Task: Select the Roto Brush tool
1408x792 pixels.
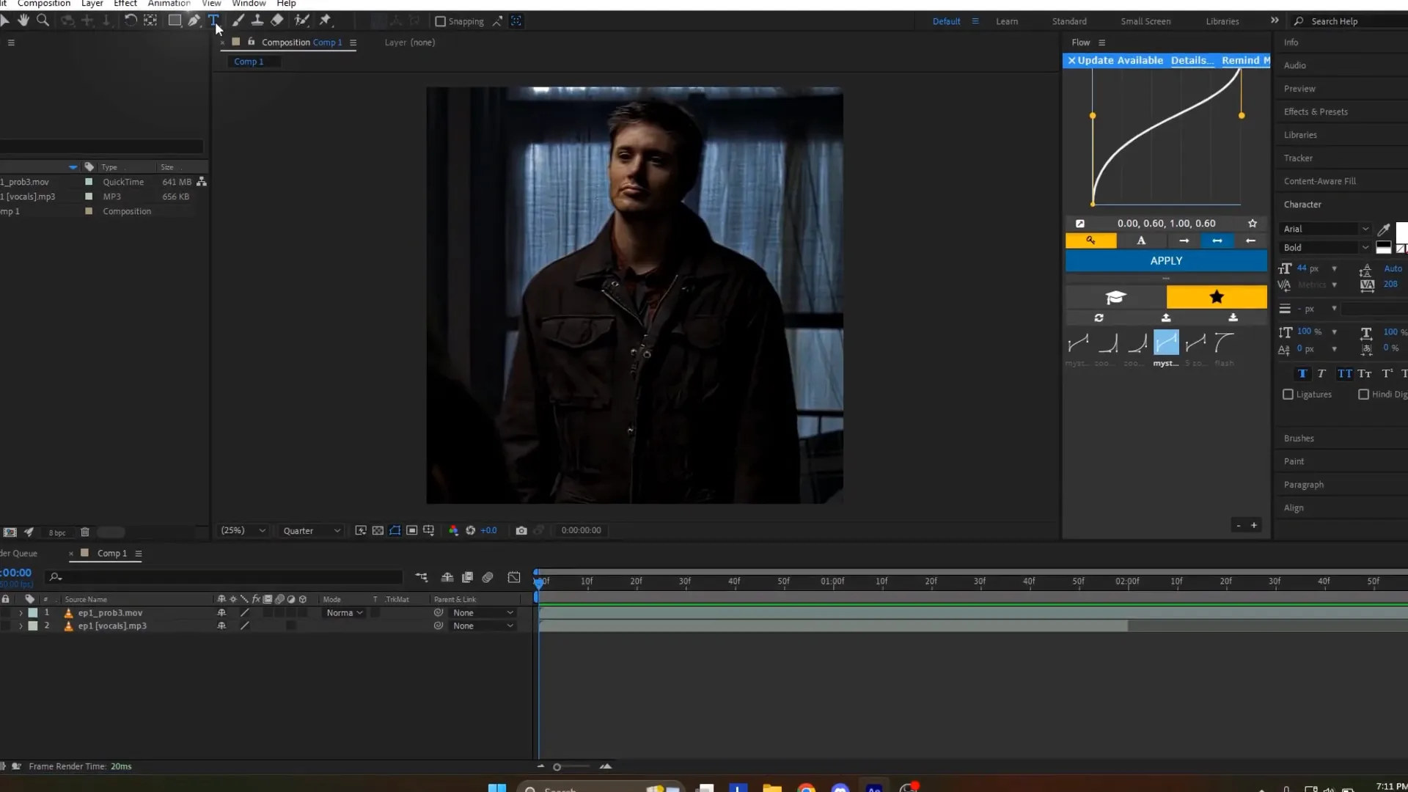Action: pyautogui.click(x=302, y=21)
